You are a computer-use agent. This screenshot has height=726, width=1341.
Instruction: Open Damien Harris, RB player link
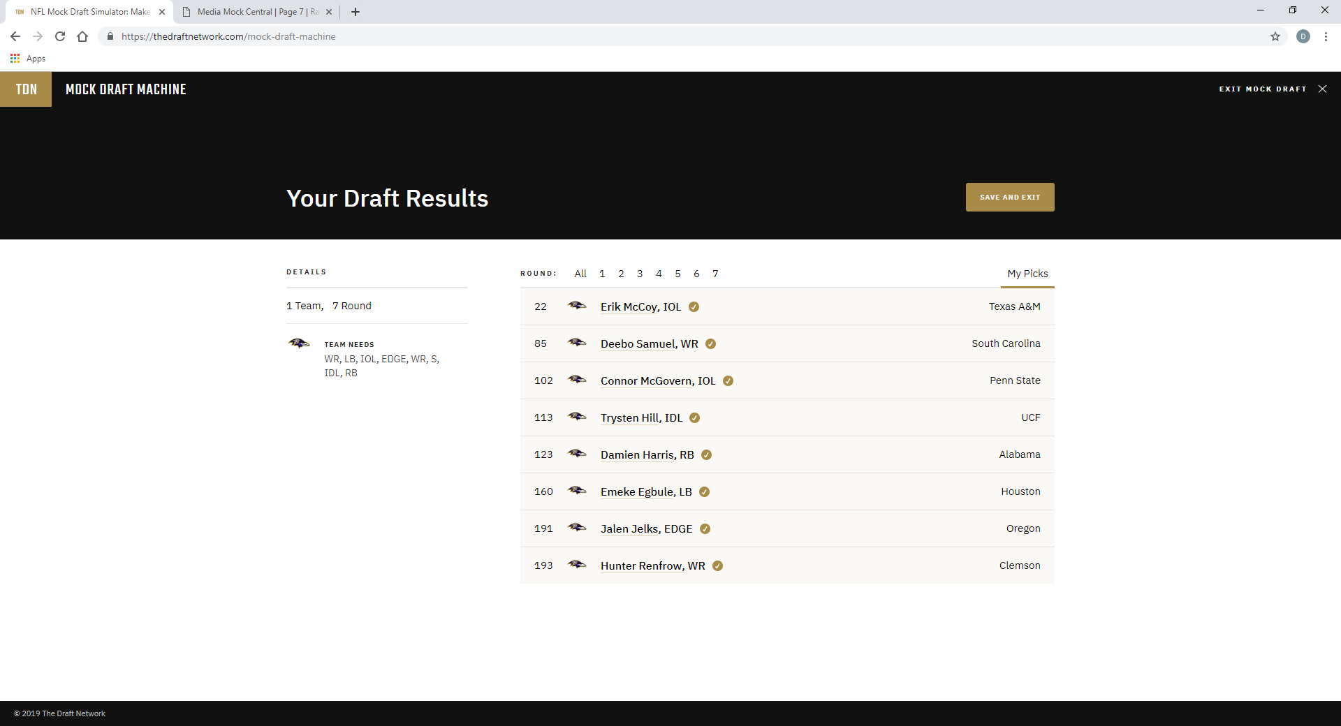click(647, 454)
